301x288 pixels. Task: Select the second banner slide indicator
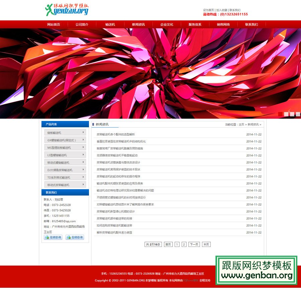coord(286,114)
